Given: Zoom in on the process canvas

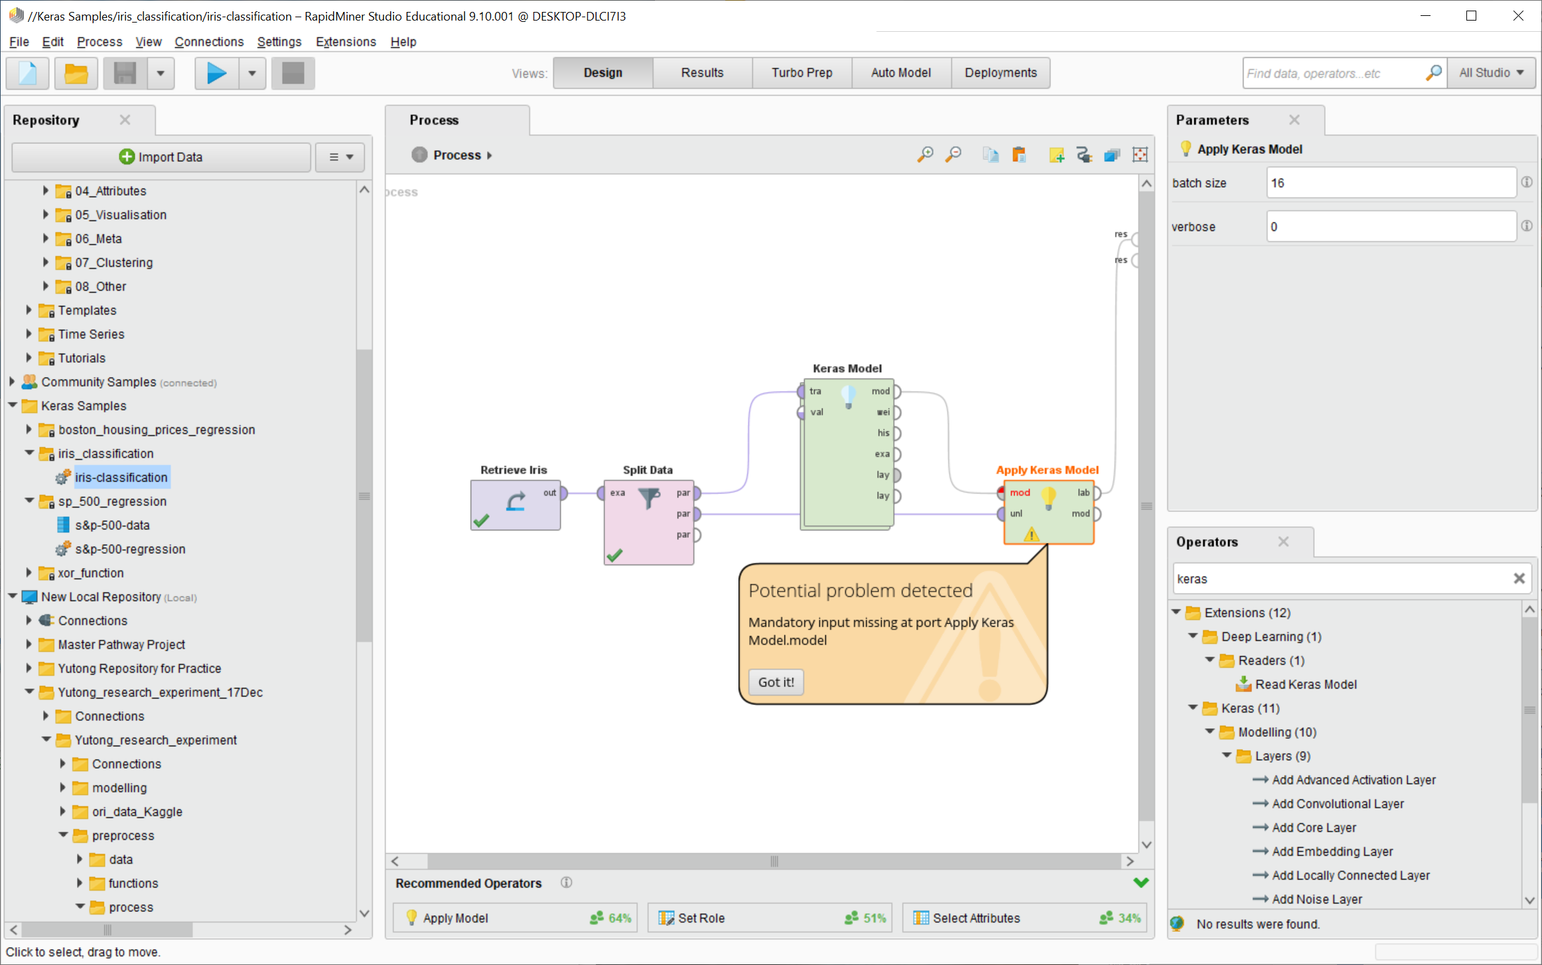Looking at the screenshot, I should pos(925,155).
